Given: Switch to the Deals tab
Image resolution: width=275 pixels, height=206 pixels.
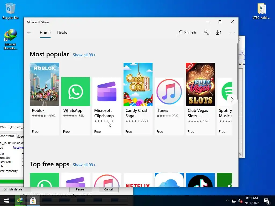Looking at the screenshot, I should [x=62, y=32].
